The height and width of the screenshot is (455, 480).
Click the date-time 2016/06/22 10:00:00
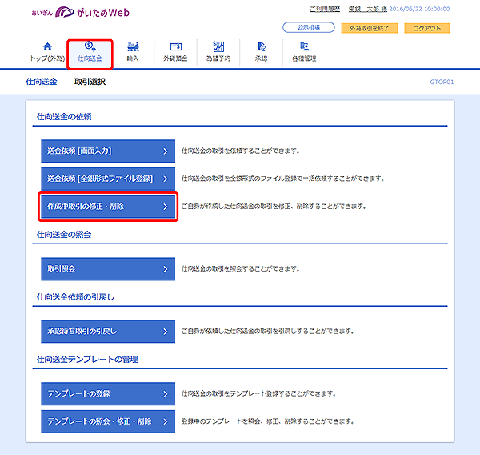pos(419,9)
